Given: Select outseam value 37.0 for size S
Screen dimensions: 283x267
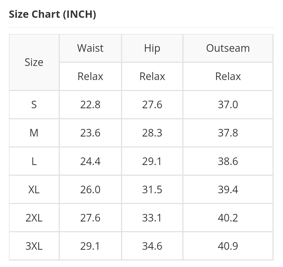Looking at the screenshot, I should click(x=228, y=105).
